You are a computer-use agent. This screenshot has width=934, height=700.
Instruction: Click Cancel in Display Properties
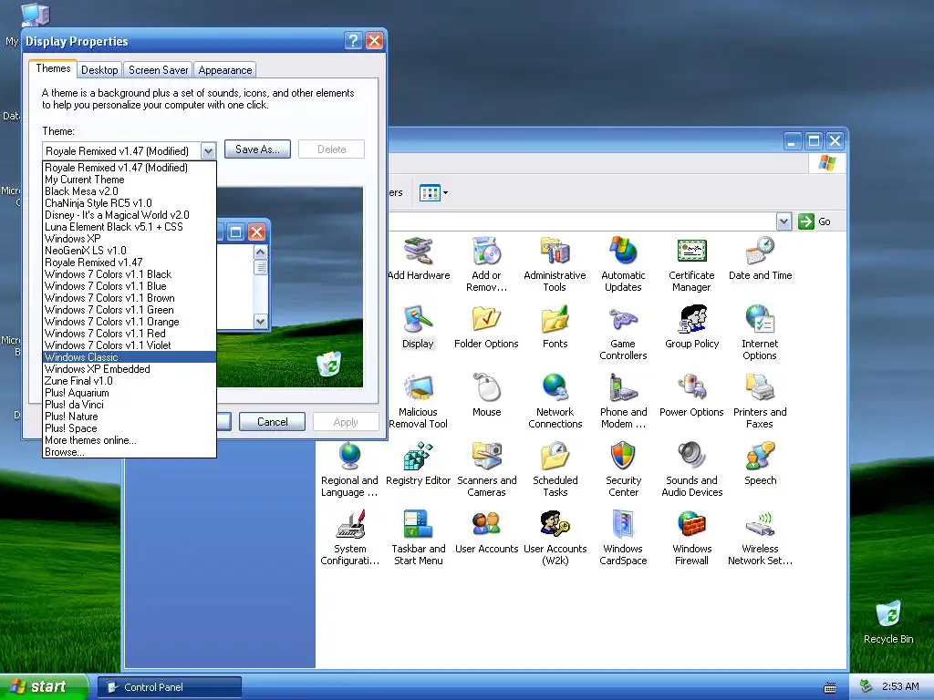click(272, 421)
